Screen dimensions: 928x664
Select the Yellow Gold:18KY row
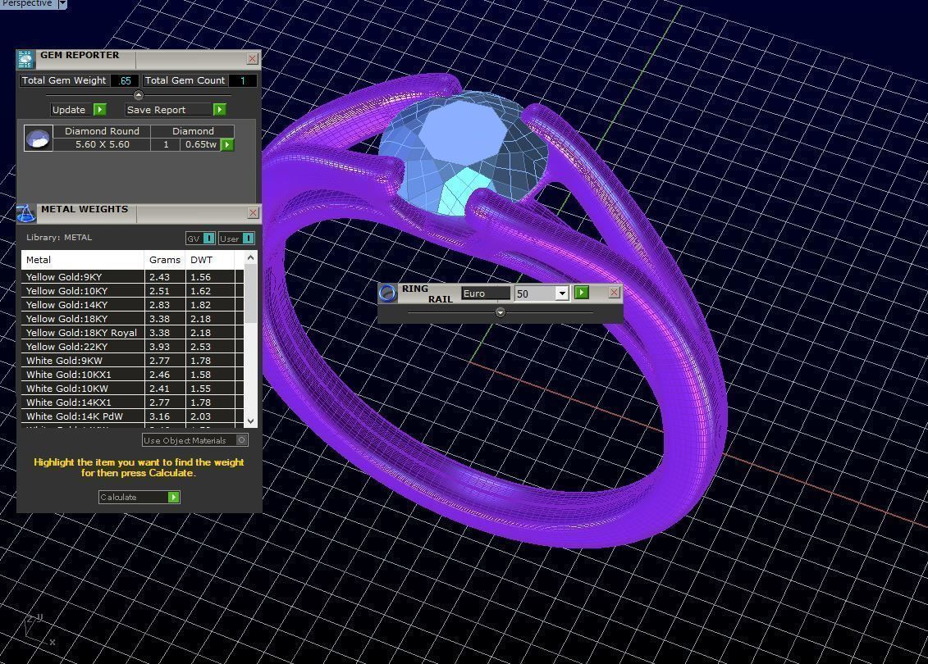[x=132, y=319]
